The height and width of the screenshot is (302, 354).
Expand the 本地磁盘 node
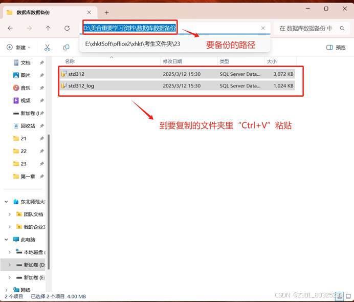[10, 252]
